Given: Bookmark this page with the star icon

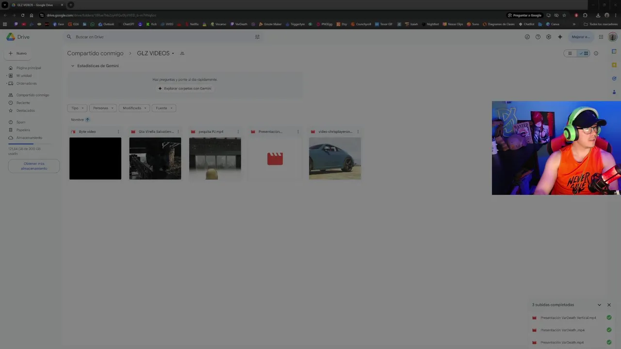Looking at the screenshot, I should (x=564, y=16).
